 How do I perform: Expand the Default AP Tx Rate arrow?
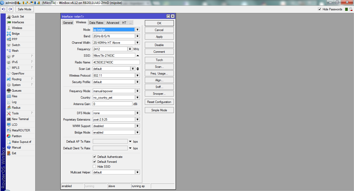[x=130, y=142]
